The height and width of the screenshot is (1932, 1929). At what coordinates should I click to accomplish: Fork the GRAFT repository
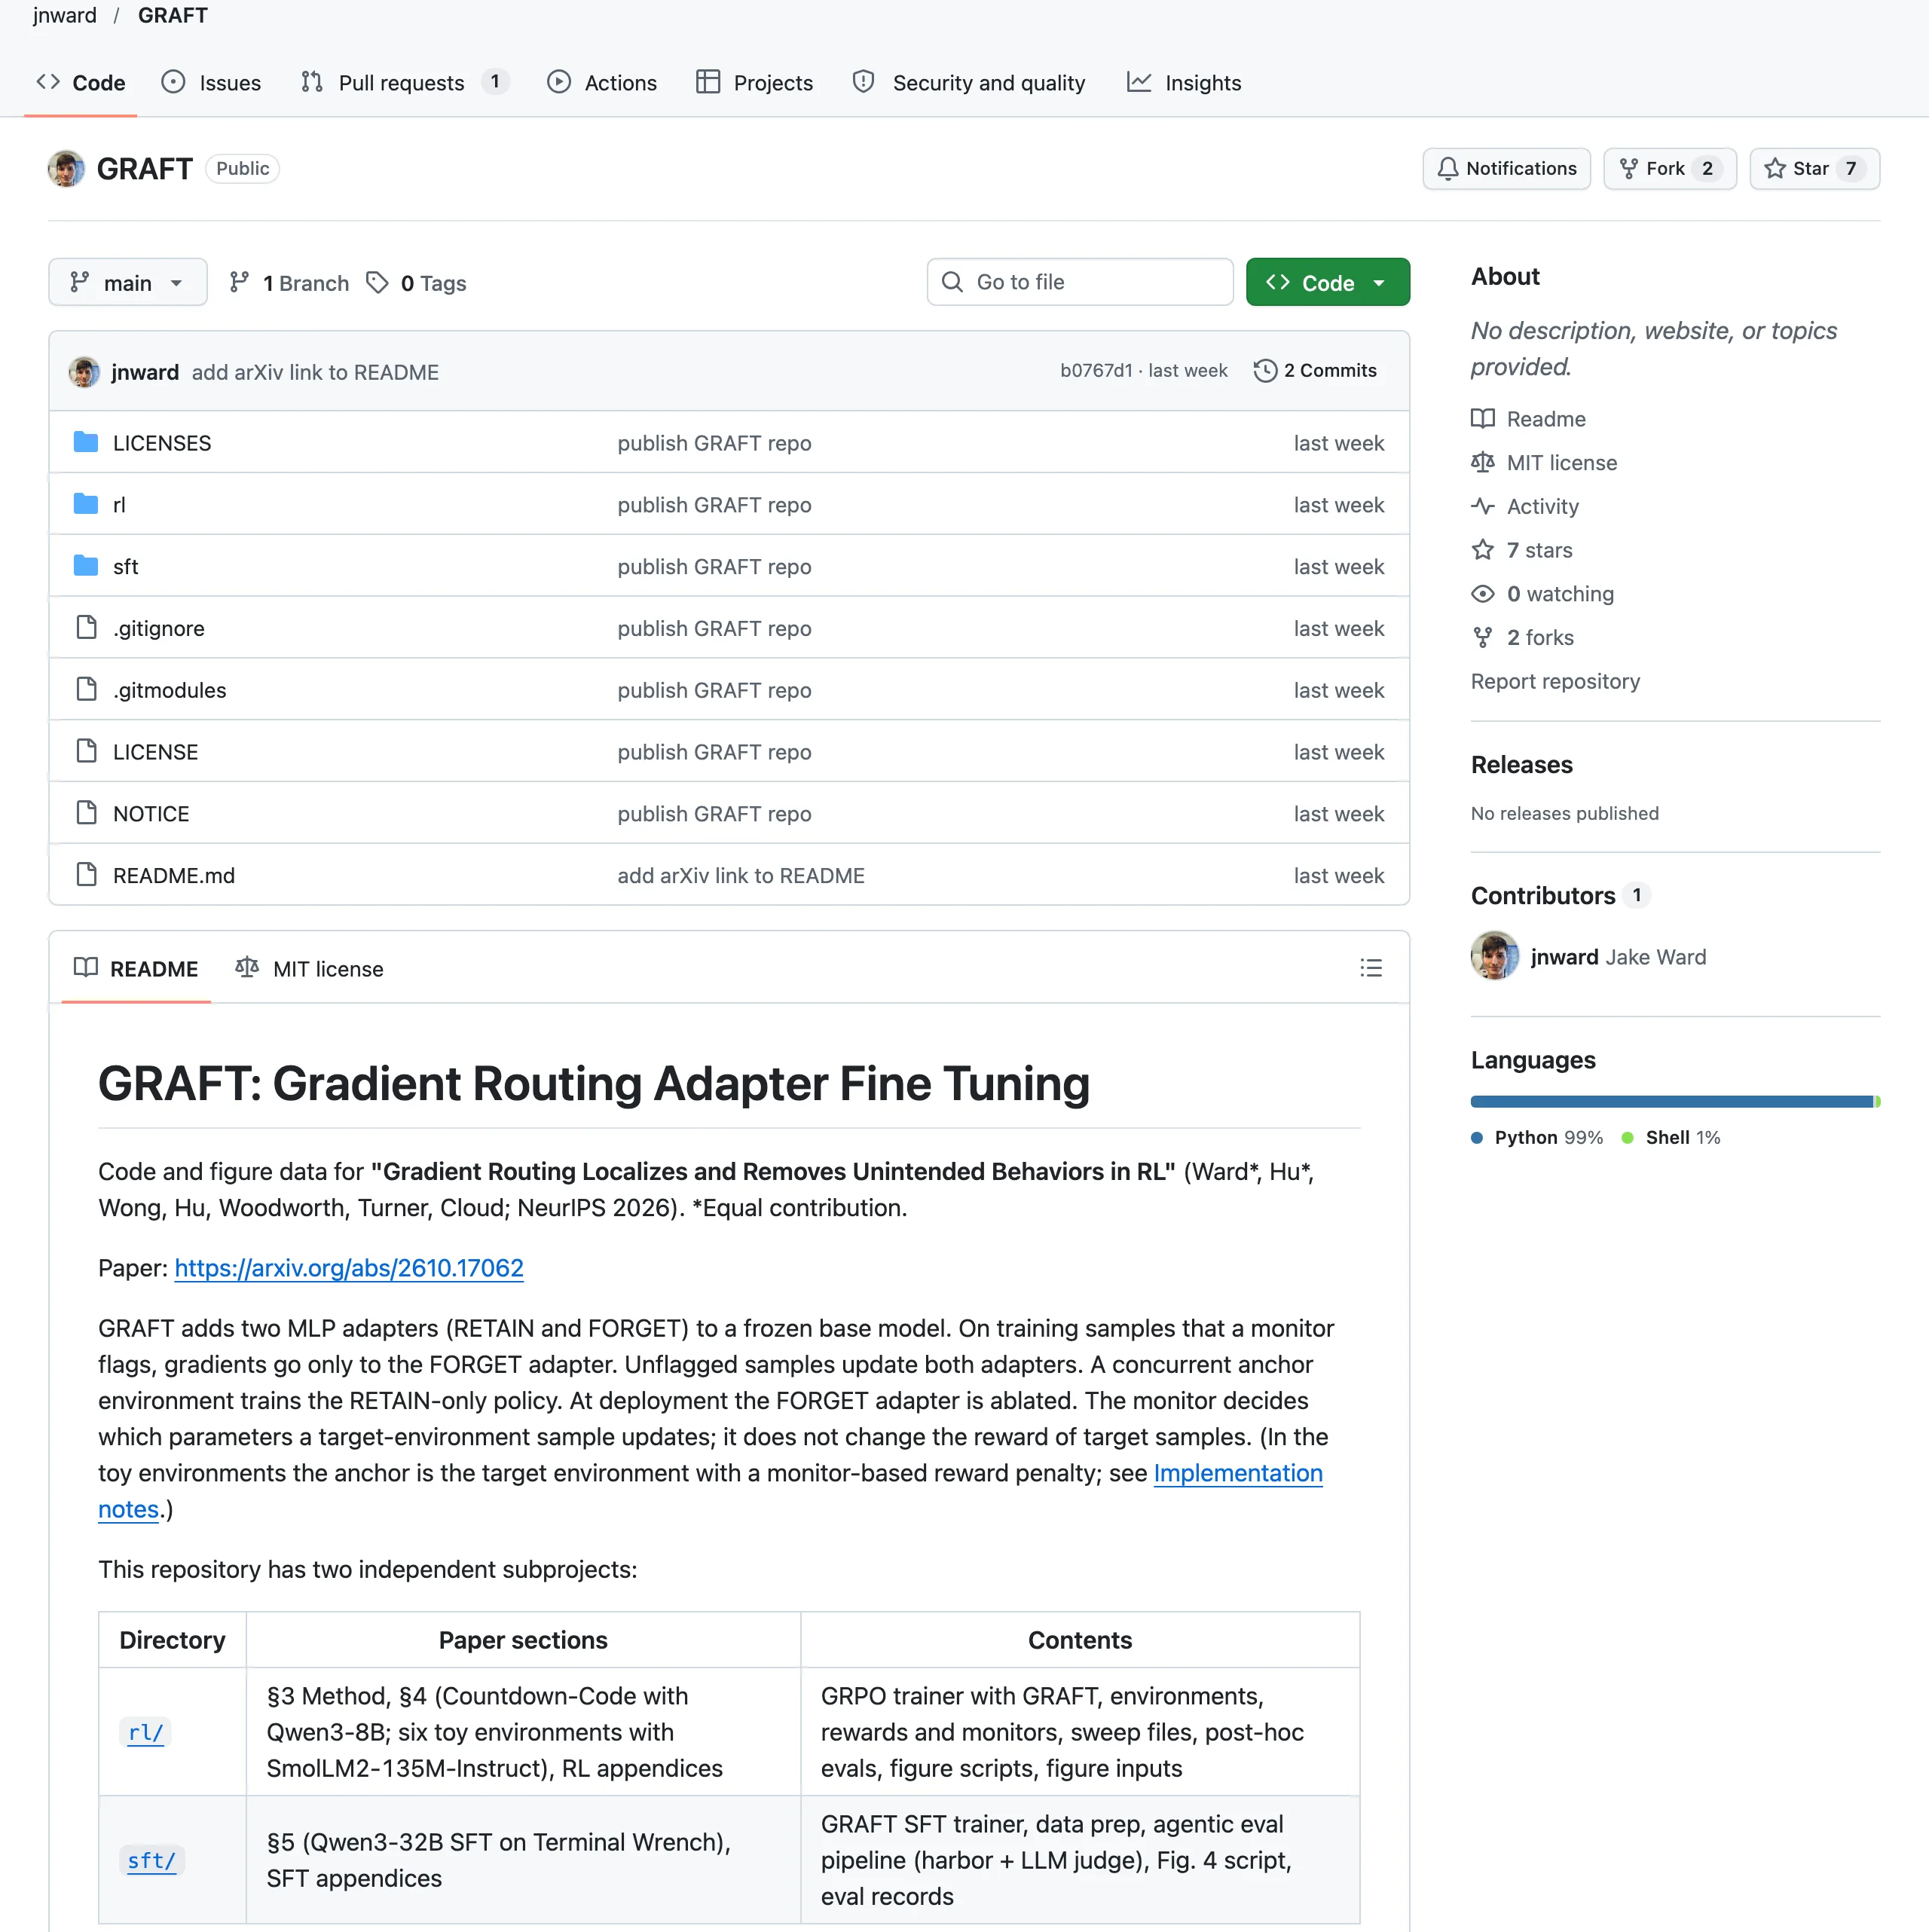(1669, 169)
